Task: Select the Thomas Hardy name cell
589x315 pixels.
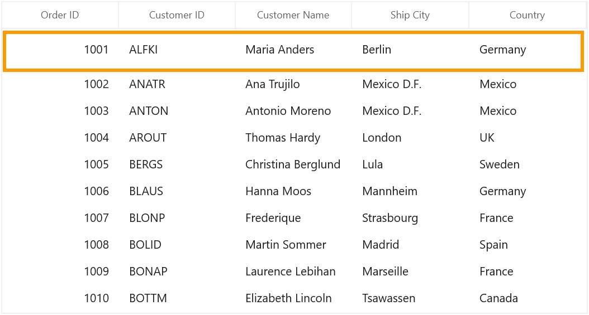Action: click(293, 138)
